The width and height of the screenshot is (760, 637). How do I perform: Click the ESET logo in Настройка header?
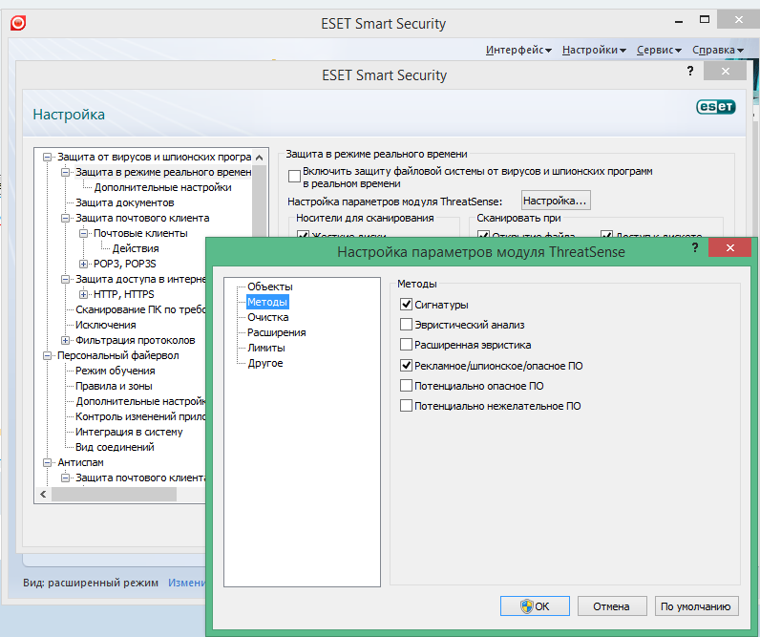click(716, 107)
